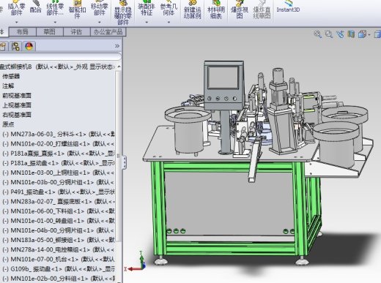Viewport: 381px width, 283px height.
Task: Click the View Orientation cube icon
Action: click(x=362, y=34)
